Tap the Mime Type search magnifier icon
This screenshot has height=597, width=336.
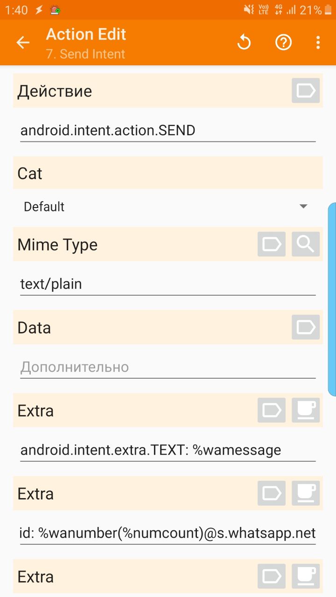306,244
